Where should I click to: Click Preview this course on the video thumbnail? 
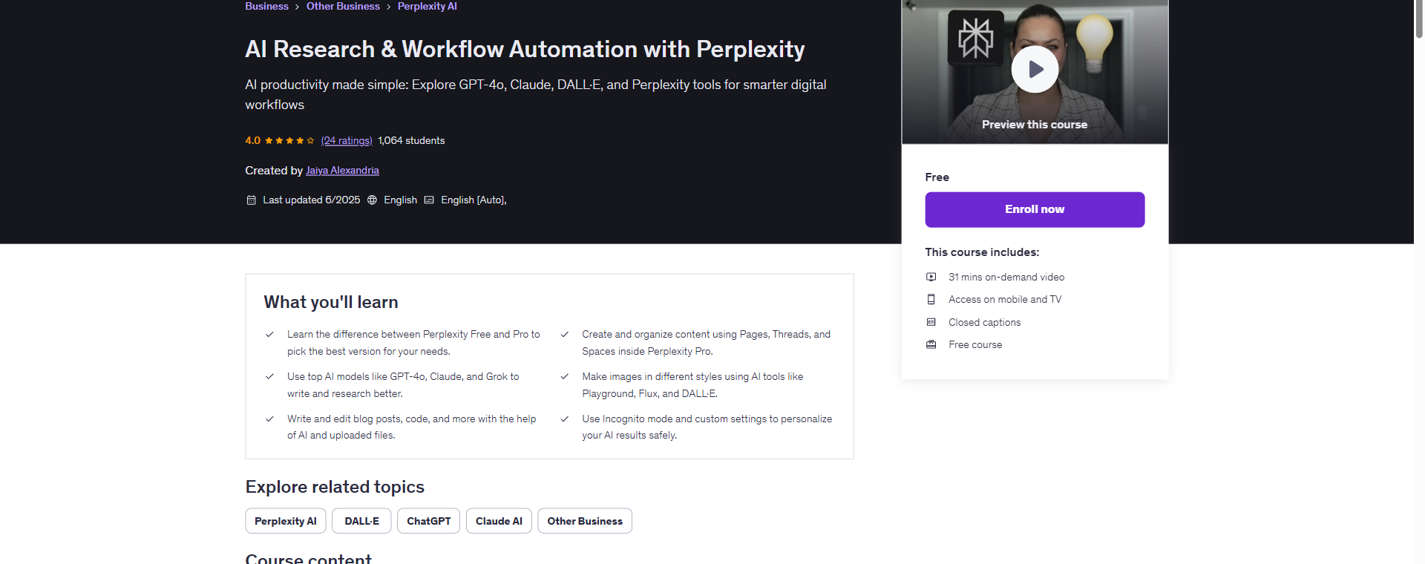[1035, 124]
